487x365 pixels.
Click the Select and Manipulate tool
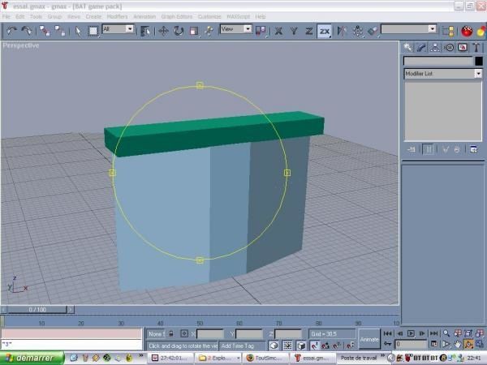209,31
